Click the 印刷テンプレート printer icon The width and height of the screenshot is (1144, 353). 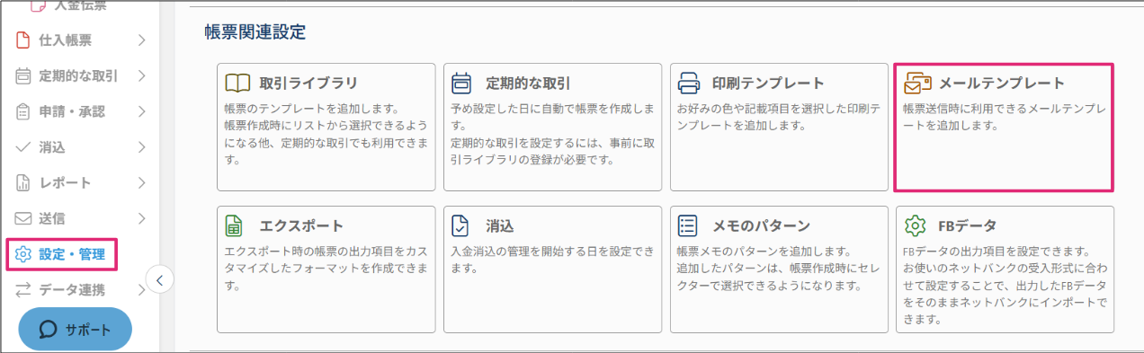(689, 84)
